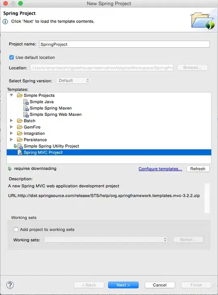218x295 pixels.
Task: Proceed with the Next button
Action: pyautogui.click(x=123, y=285)
